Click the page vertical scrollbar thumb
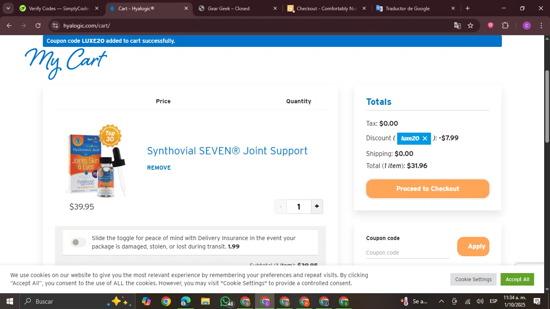The height and width of the screenshot is (309, 550). pos(547,106)
